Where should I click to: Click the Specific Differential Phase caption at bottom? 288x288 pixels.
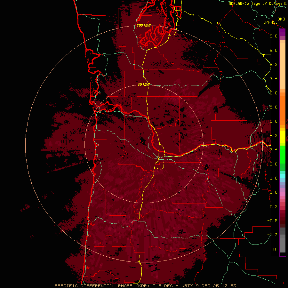[145, 286]
